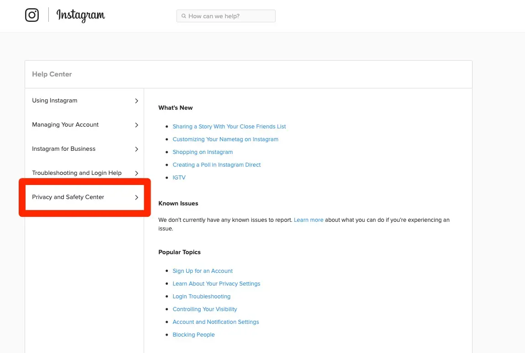Expand the Managing Your Account chevron
The width and height of the screenshot is (525, 353).
(x=136, y=125)
